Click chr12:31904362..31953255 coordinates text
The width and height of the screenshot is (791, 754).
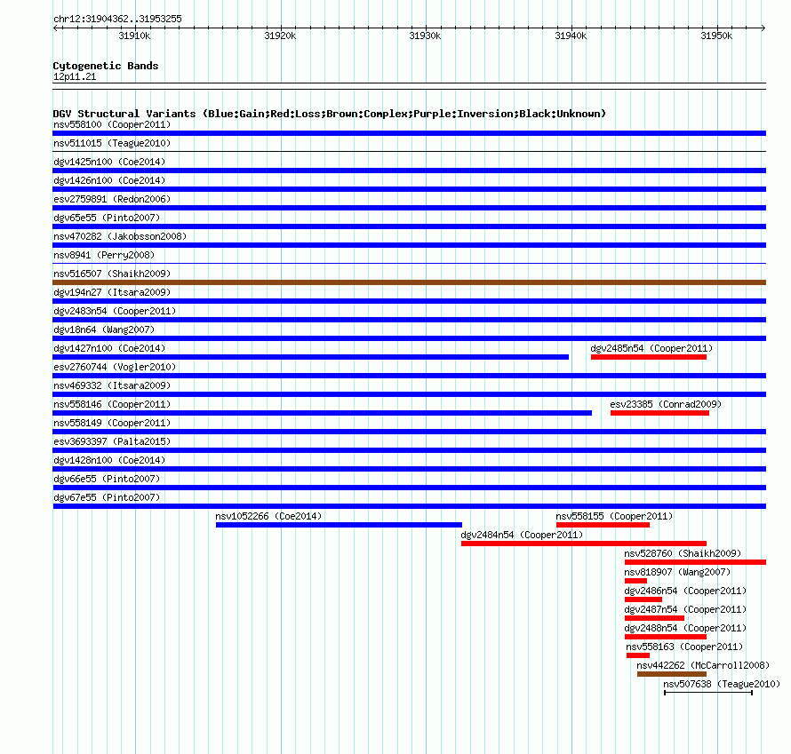tap(117, 19)
